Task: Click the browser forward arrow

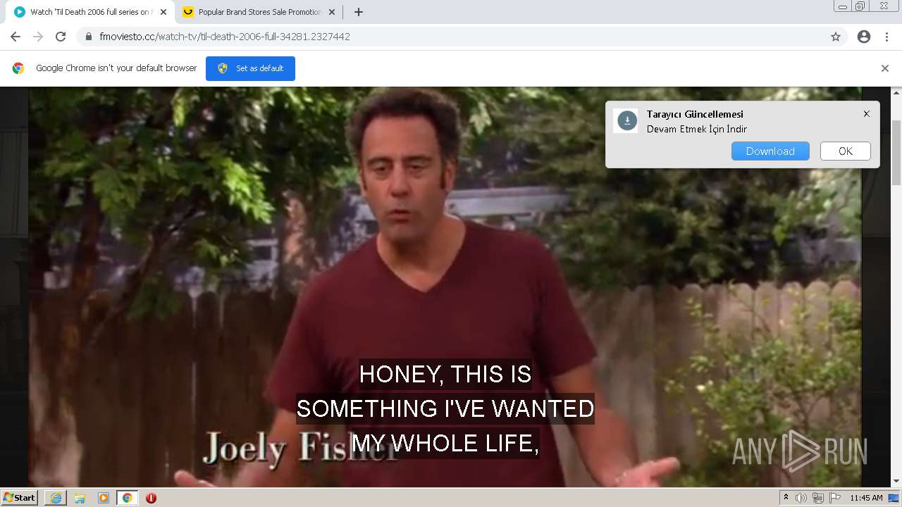Action: 38,37
